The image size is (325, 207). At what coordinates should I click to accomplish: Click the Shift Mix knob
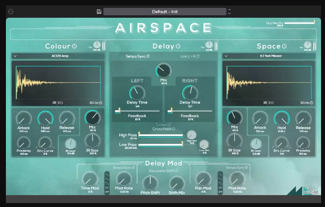point(177,184)
